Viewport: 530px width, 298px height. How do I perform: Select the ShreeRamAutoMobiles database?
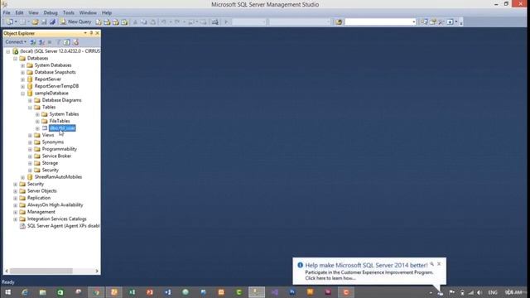click(x=58, y=177)
